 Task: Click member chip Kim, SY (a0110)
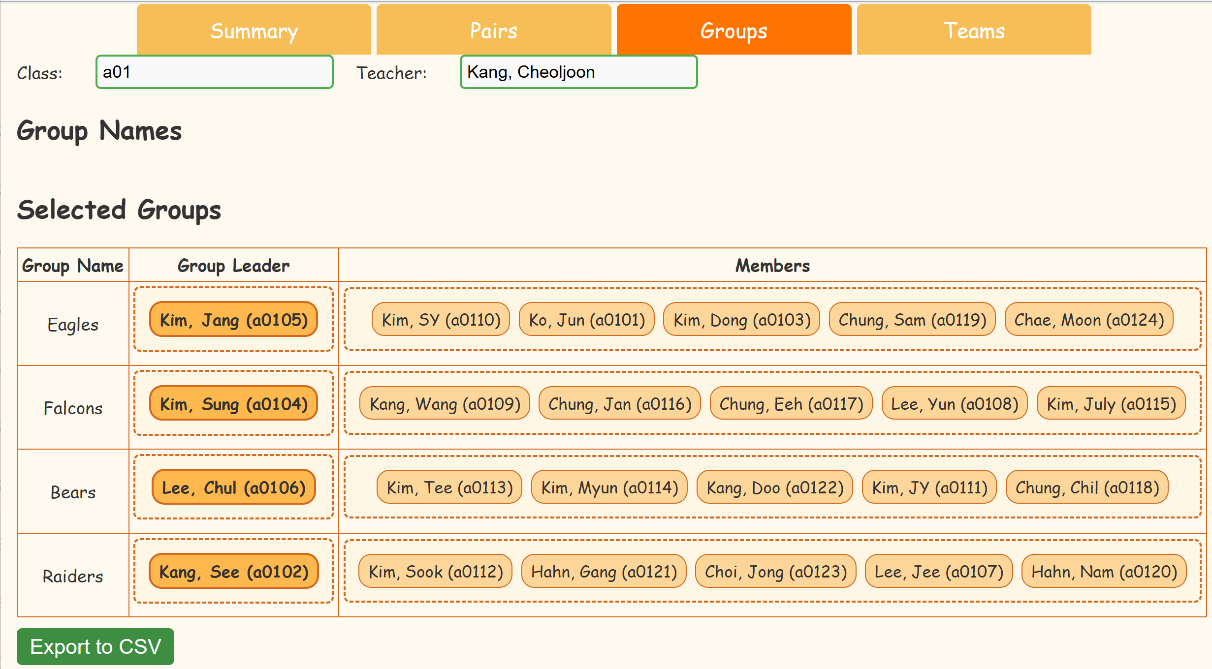[441, 320]
